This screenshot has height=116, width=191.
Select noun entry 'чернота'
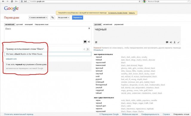99,109
